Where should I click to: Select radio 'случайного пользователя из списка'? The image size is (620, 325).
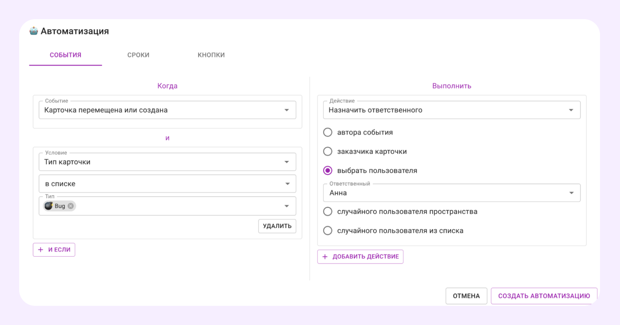tap(328, 231)
